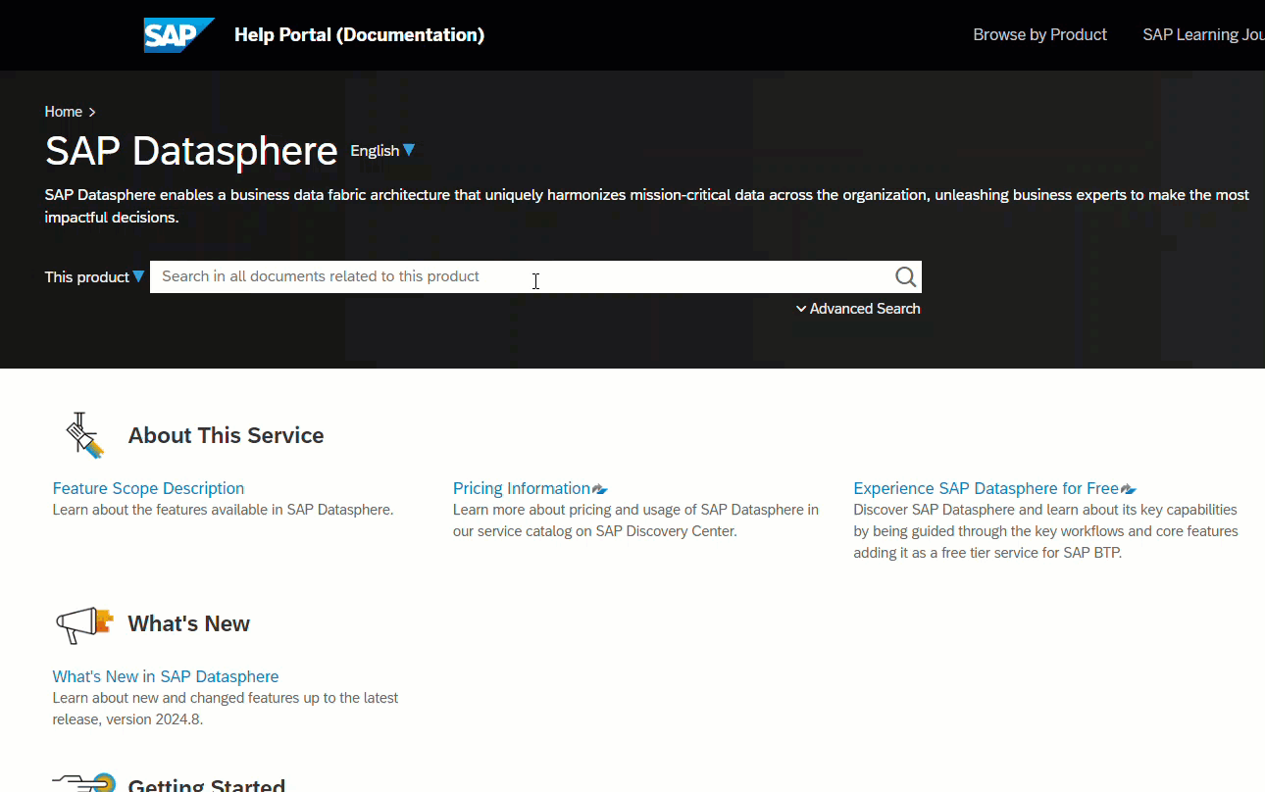Click the Home breadcrumb link
This screenshot has width=1265, height=792.
64,112
